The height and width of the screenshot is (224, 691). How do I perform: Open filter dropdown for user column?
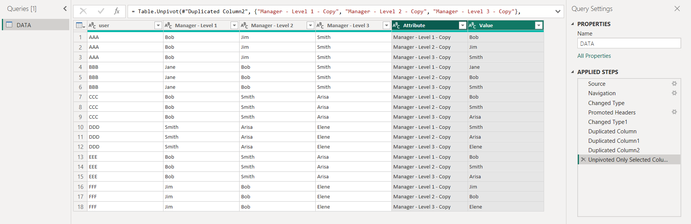click(x=158, y=25)
